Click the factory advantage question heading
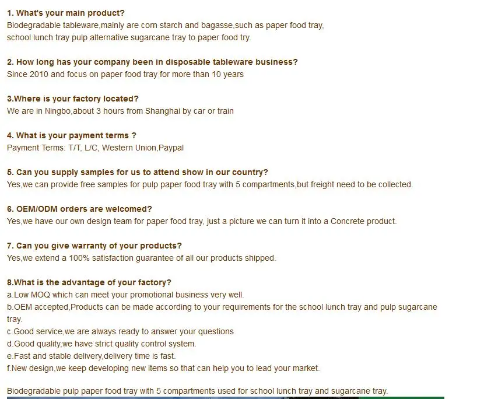 click(89, 282)
